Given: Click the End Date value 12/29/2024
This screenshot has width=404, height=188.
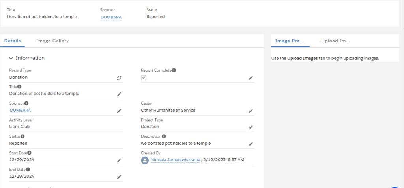Looking at the screenshot, I should 22,177.
